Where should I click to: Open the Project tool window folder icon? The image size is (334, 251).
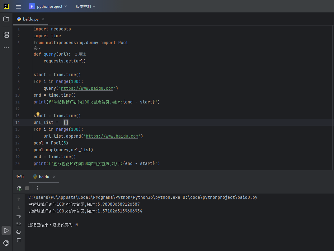click(6, 19)
